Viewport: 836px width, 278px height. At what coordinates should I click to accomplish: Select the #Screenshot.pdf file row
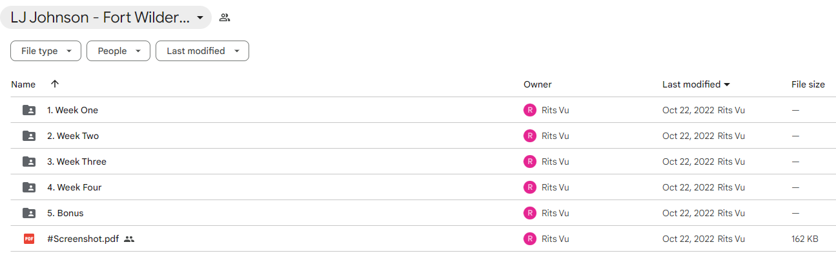(x=418, y=239)
